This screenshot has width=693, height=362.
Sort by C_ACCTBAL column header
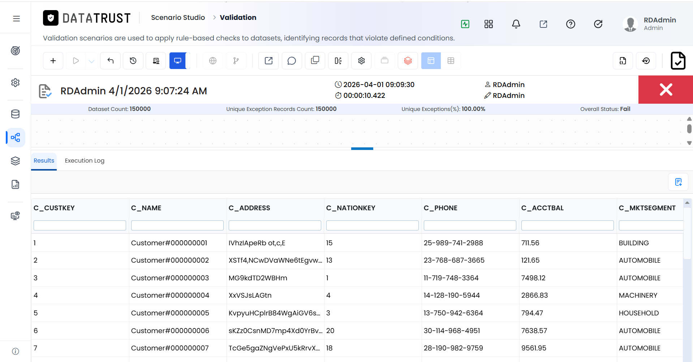click(542, 208)
